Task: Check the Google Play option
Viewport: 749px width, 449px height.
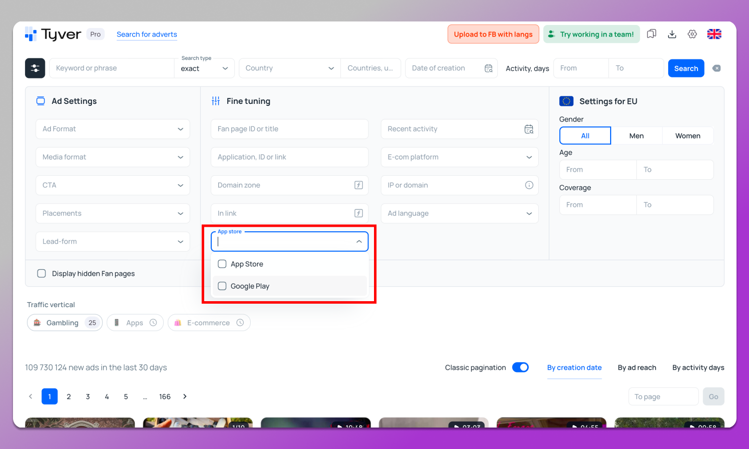Action: pos(223,286)
